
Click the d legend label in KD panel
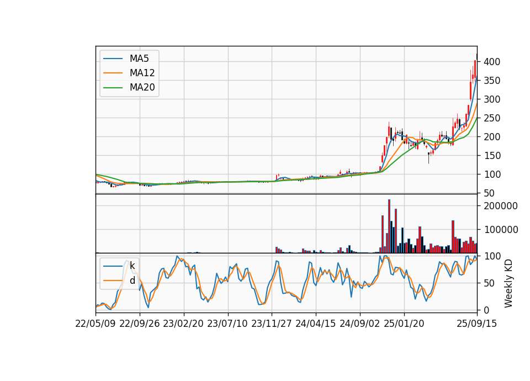pos(132,281)
